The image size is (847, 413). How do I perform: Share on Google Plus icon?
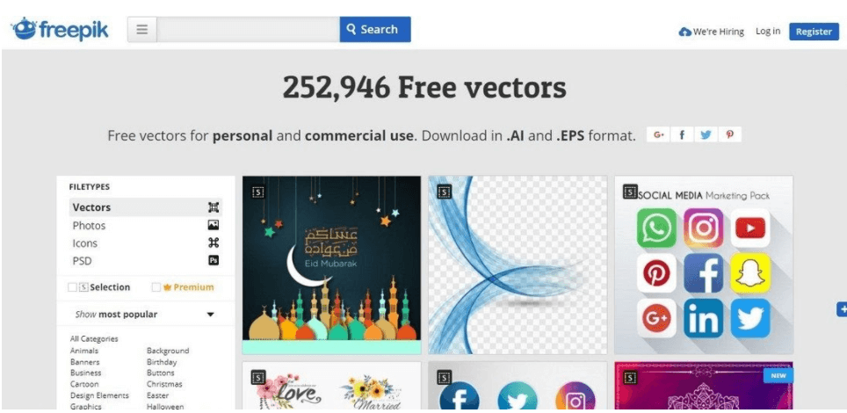[658, 135]
